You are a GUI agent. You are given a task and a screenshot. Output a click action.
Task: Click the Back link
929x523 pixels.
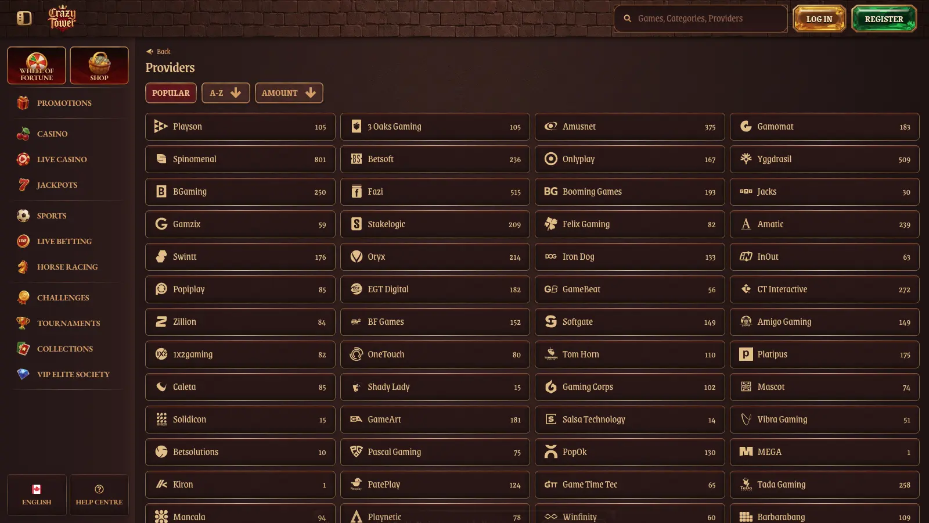click(159, 52)
